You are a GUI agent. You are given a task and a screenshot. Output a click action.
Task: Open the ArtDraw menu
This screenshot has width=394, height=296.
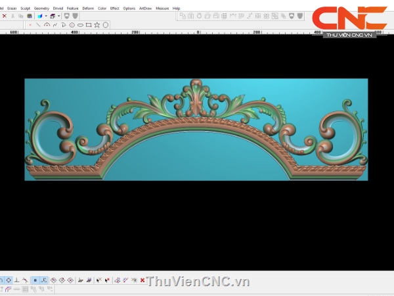pos(144,9)
